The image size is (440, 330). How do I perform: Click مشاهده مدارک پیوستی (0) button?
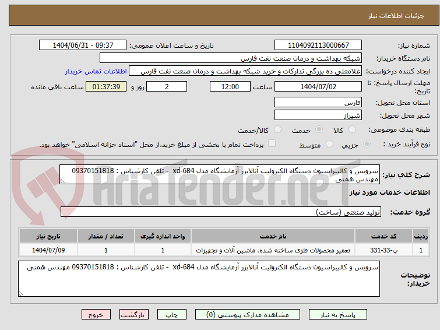(248, 315)
